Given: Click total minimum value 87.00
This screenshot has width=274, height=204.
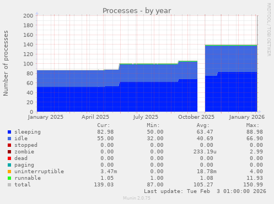Looking at the screenshot, I should click(x=155, y=185).
